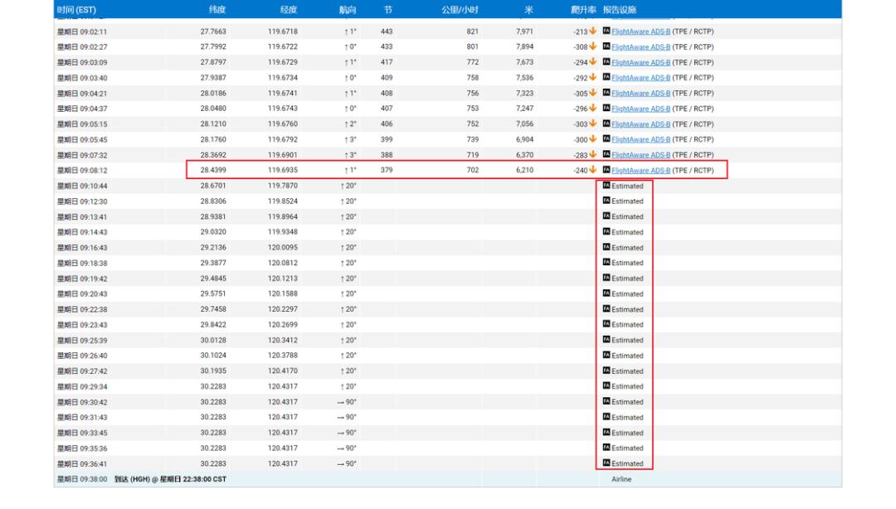Select longitude value 120.2699
This screenshot has height=509, width=896.
(283, 324)
